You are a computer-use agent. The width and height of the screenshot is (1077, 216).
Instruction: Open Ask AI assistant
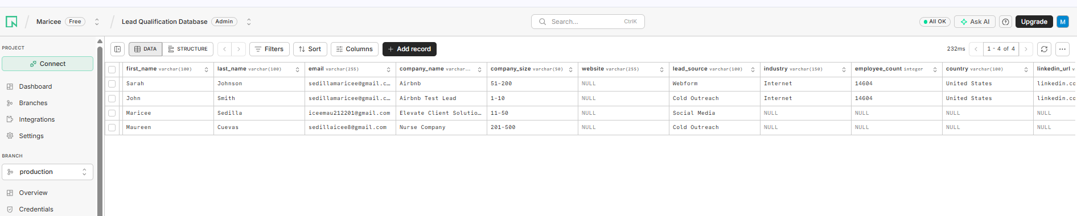(x=975, y=22)
